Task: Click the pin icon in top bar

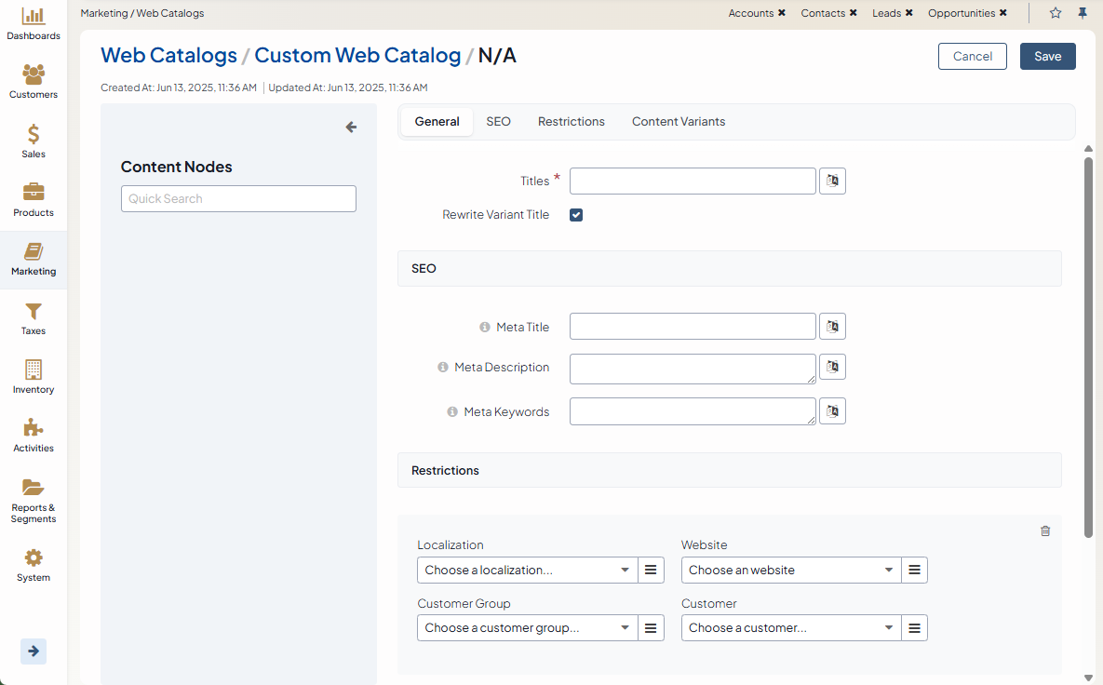Action: 1083,13
